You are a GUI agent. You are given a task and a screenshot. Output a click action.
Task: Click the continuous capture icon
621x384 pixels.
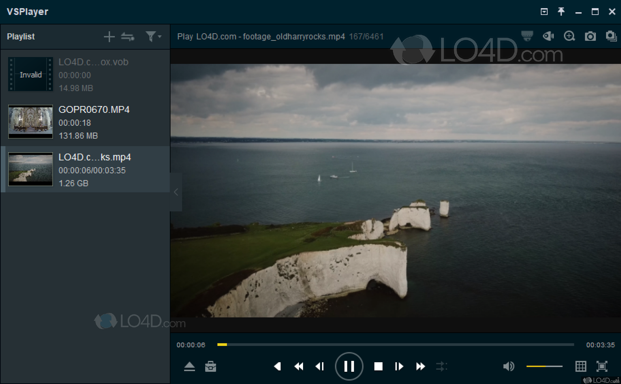pyautogui.click(x=611, y=36)
